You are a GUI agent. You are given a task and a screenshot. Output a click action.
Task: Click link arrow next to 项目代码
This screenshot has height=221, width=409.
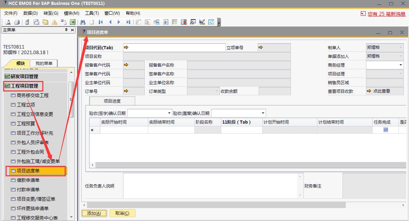tap(127, 47)
